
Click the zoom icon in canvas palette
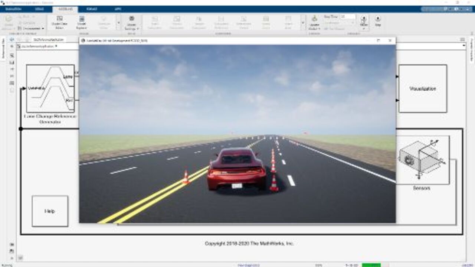[x=12, y=55]
